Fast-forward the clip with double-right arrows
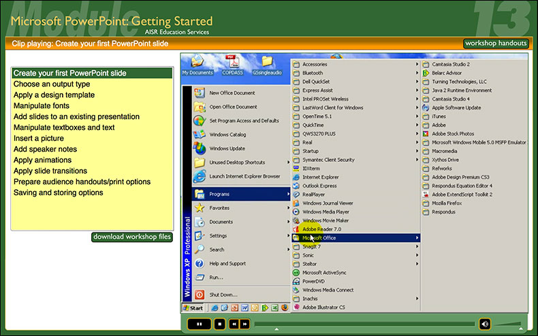Image resolution: width=538 pixels, height=336 pixels. coord(245,324)
